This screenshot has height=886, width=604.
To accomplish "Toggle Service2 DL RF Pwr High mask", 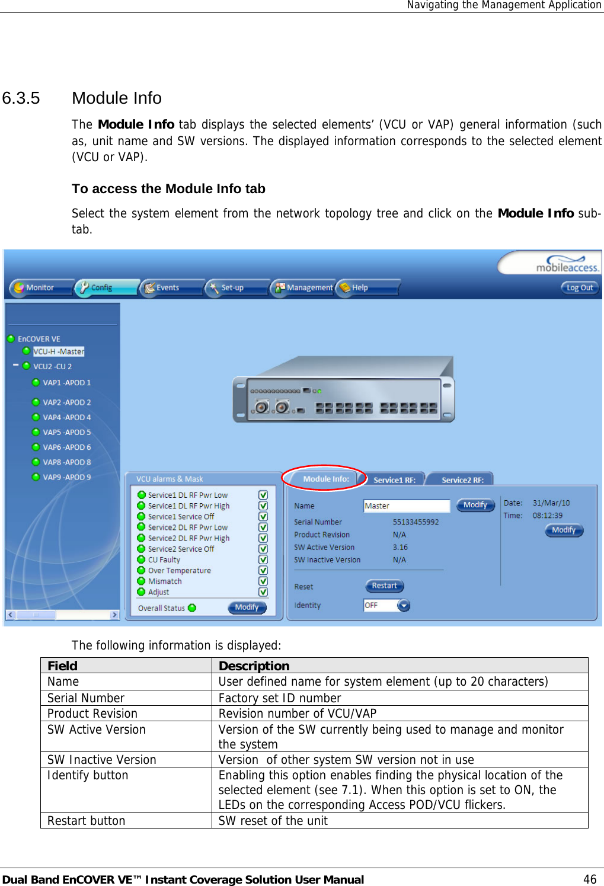I will tap(263, 538).
